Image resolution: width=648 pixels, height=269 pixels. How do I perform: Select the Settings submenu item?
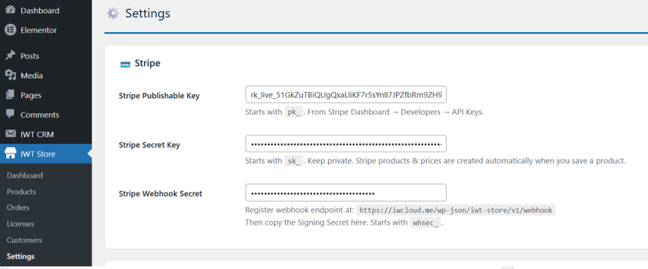20,256
